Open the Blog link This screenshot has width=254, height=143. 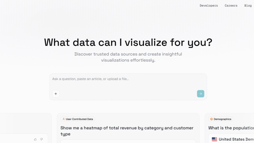[x=248, y=6]
